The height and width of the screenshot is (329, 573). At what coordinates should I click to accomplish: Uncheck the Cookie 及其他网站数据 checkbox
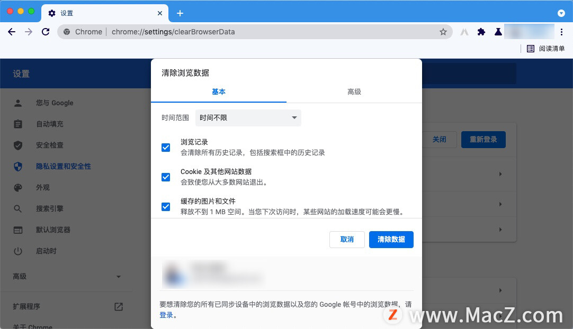pyautogui.click(x=166, y=177)
